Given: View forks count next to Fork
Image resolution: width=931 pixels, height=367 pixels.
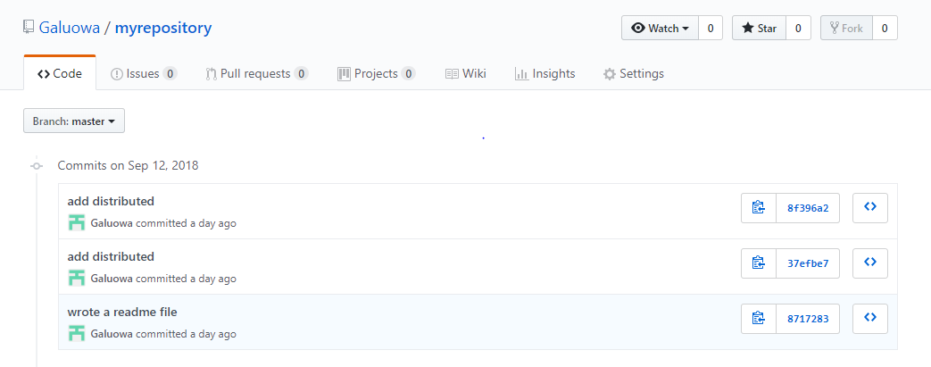Looking at the screenshot, I should [x=885, y=28].
